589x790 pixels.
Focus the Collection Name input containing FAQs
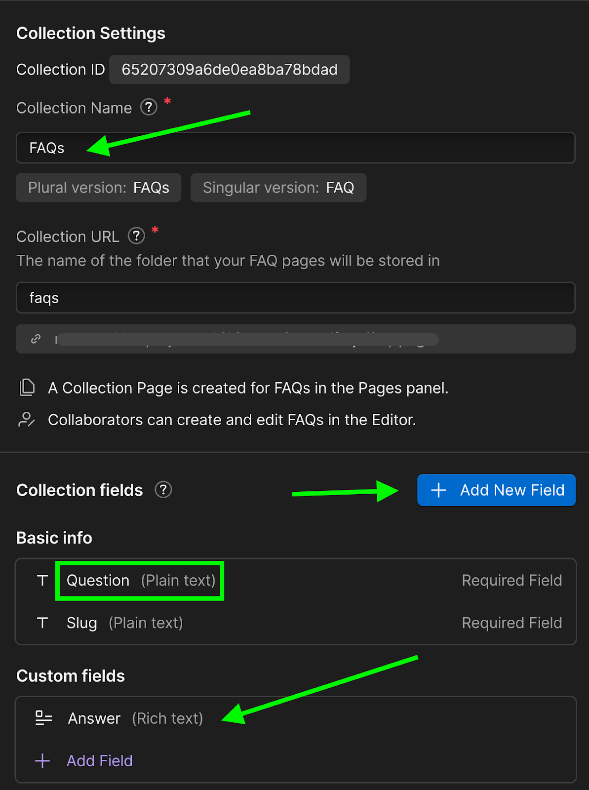(x=295, y=148)
